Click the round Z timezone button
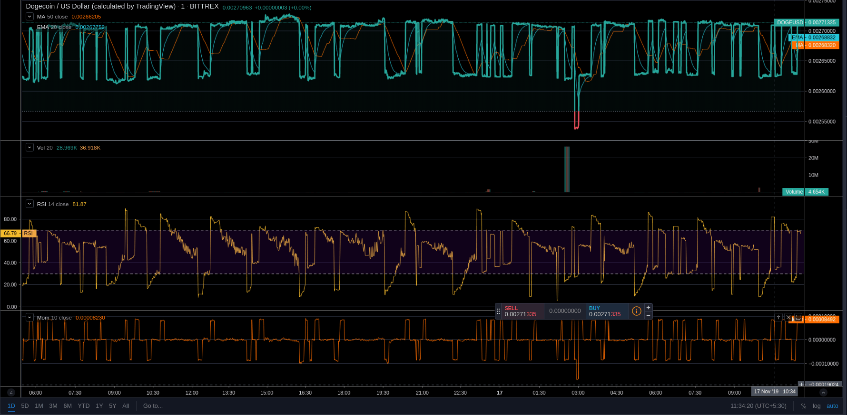This screenshot has height=415, width=847. pyautogui.click(x=11, y=392)
